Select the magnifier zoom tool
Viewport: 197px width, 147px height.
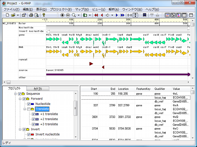tap(74, 15)
